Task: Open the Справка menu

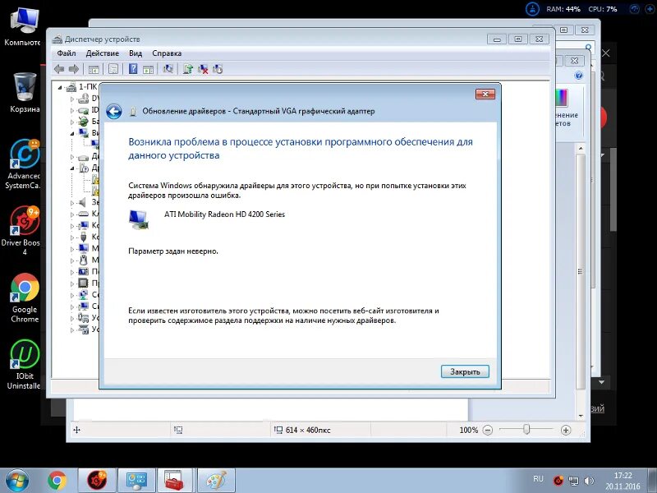Action: click(x=167, y=53)
